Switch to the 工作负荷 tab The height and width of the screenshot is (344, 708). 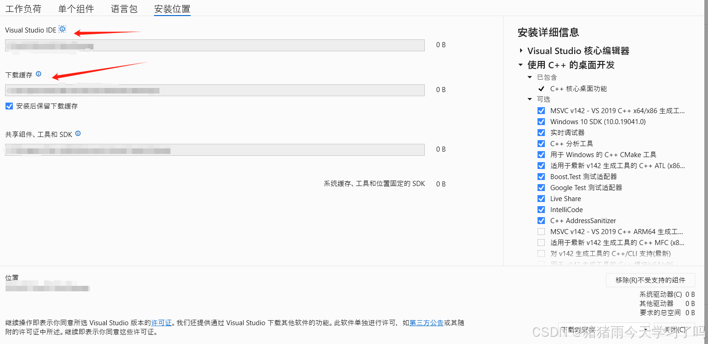23,9
